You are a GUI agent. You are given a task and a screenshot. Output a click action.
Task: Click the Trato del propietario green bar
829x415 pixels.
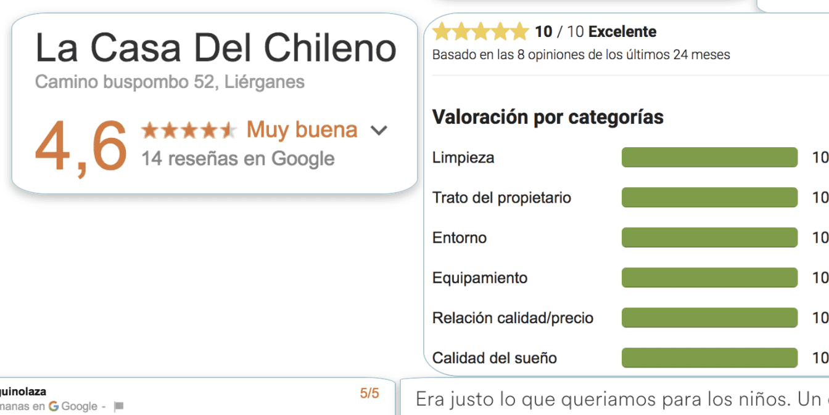(x=709, y=198)
